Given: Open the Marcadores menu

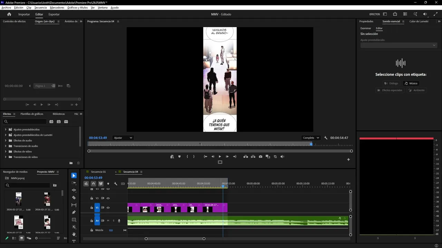Looking at the screenshot, I should (57, 8).
